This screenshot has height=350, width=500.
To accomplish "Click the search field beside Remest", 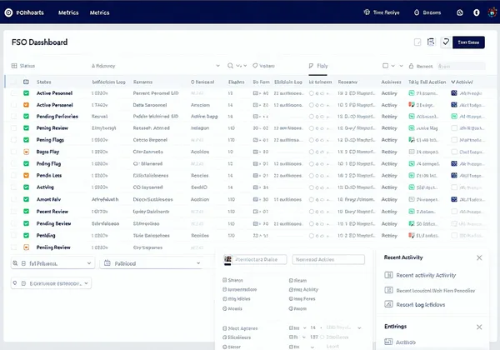I will click(461, 66).
